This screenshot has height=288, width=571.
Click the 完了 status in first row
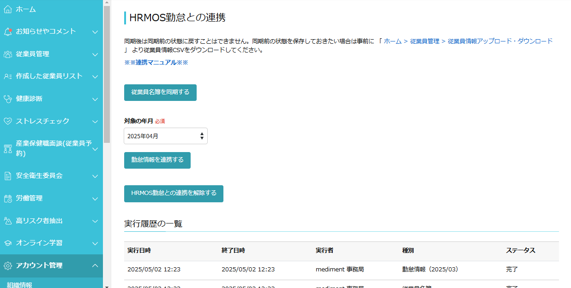[x=512, y=270]
